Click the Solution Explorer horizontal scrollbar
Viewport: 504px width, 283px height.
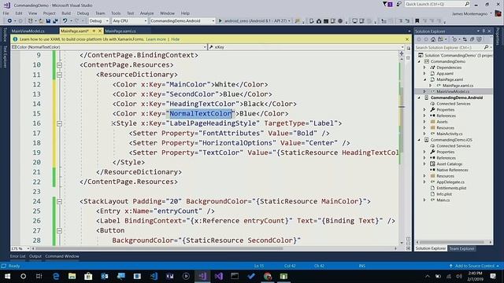451,242
